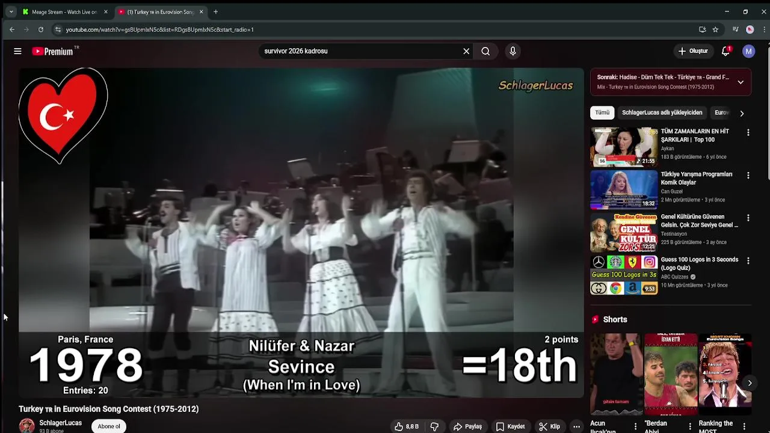Select the Tümü filter chip

(x=602, y=112)
